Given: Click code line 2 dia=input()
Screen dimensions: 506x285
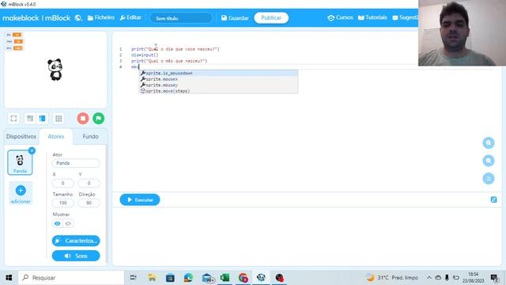Looking at the screenshot, I should [145, 55].
